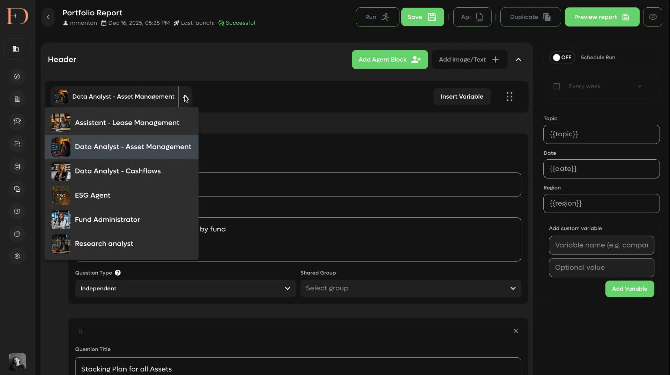Screen dimensions: 670x375
Task: Select Research analyst agent
Action: [x=121, y=244]
